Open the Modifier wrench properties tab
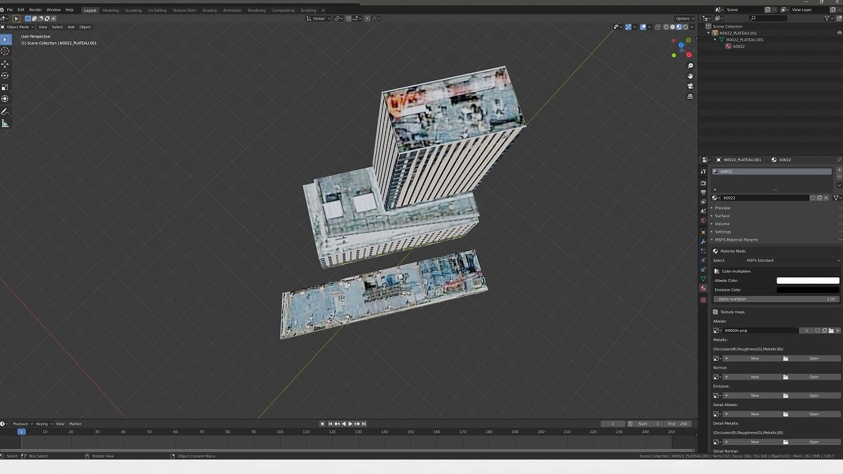 point(703,242)
